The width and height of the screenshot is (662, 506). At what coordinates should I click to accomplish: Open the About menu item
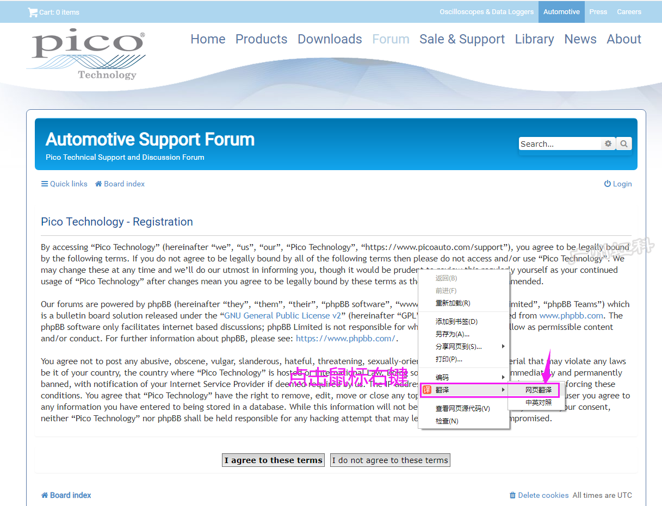624,39
